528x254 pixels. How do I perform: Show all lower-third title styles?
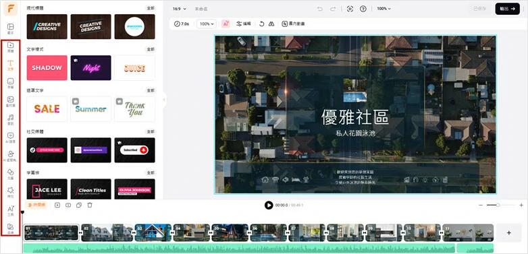coord(151,173)
